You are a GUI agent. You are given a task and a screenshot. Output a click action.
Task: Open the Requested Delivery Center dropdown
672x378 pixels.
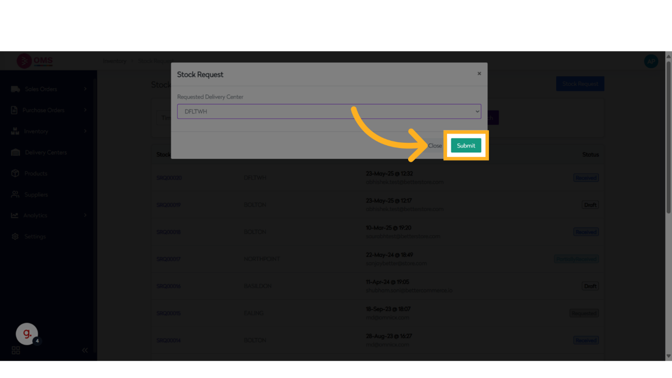point(329,112)
